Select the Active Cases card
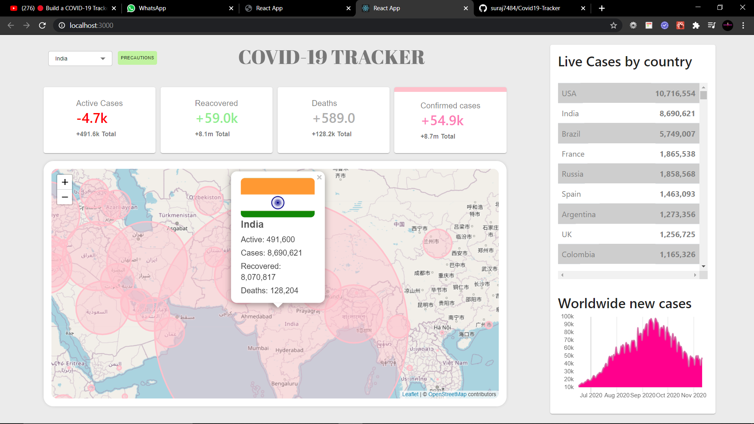 99,120
